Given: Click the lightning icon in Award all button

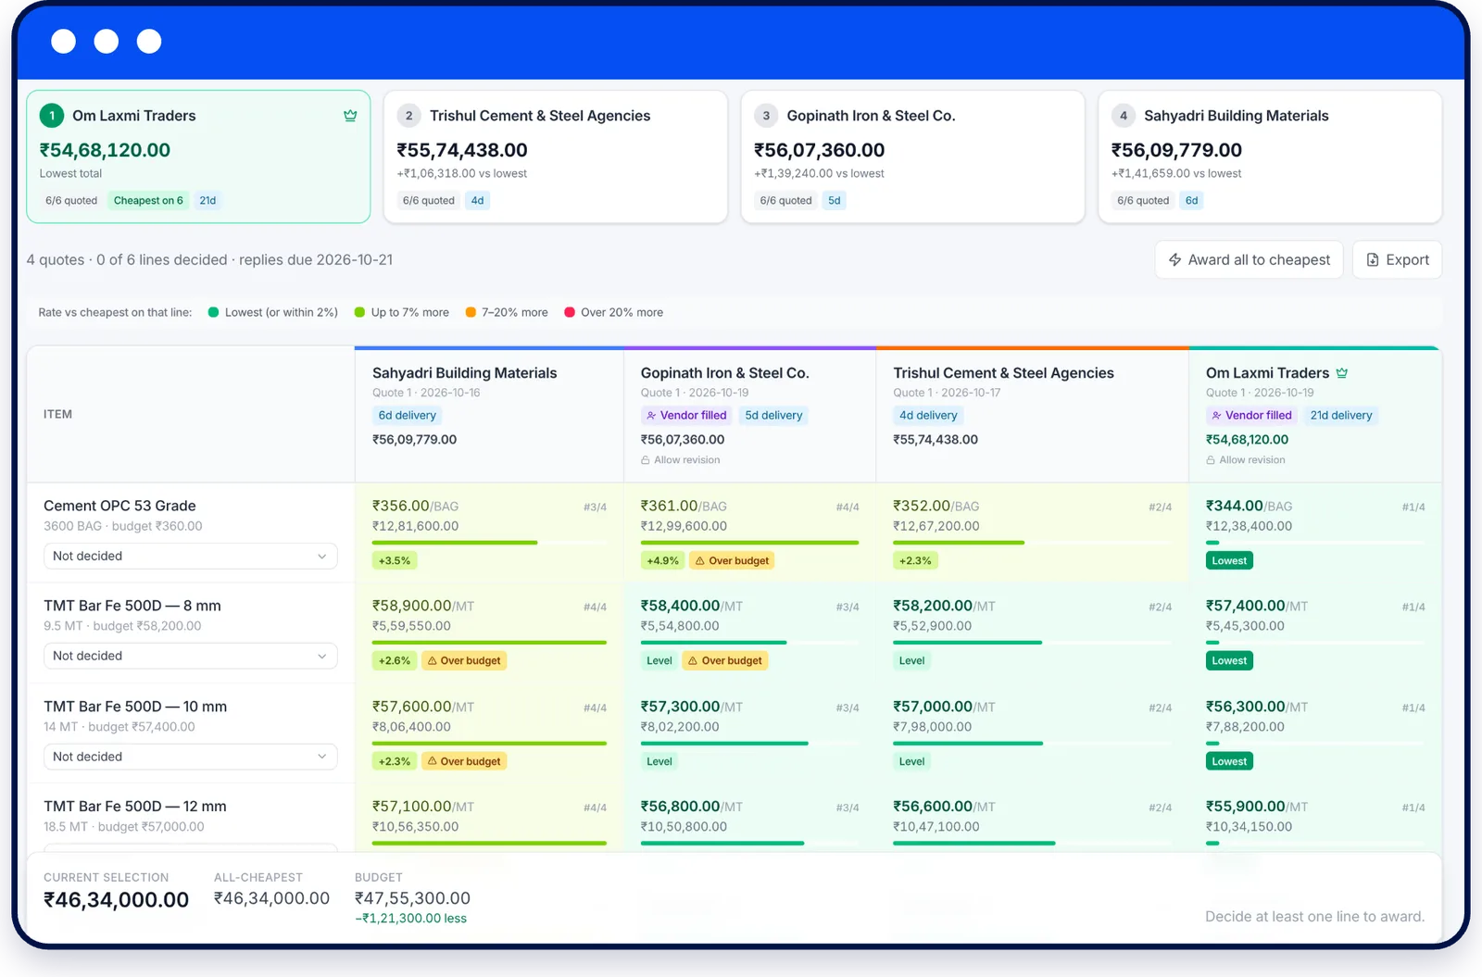Looking at the screenshot, I should click(x=1174, y=260).
